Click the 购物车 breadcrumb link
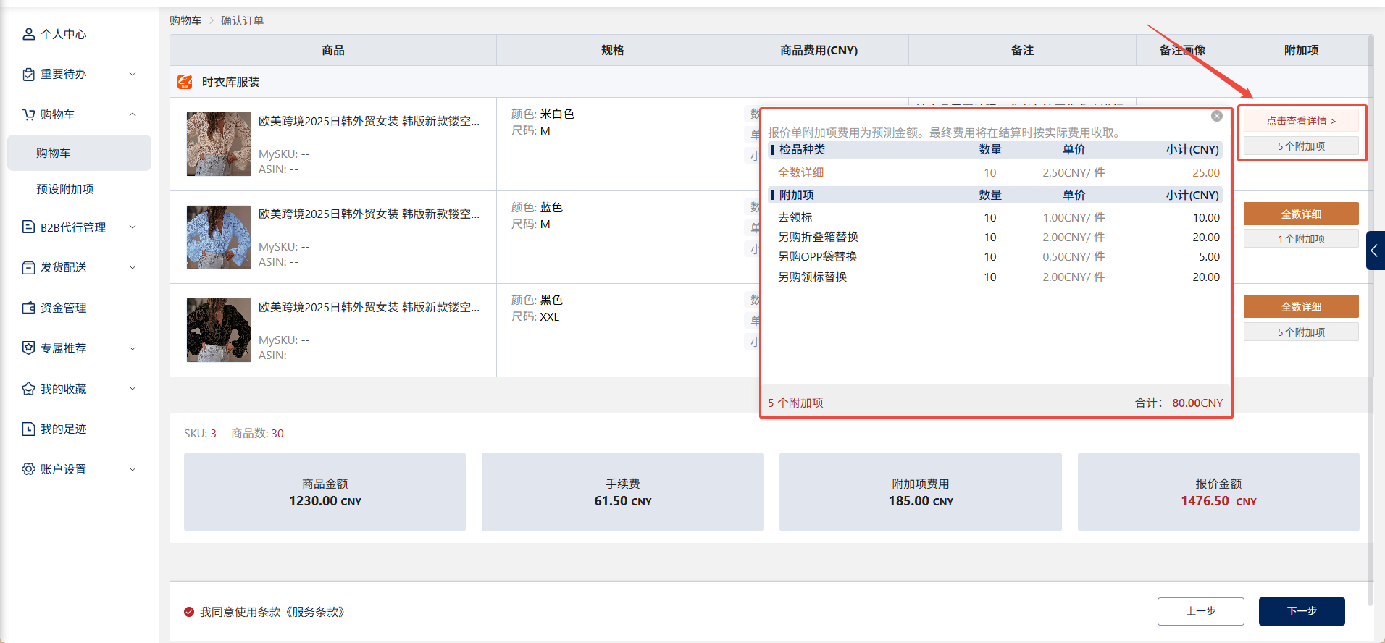This screenshot has width=1385, height=643. coord(185,20)
